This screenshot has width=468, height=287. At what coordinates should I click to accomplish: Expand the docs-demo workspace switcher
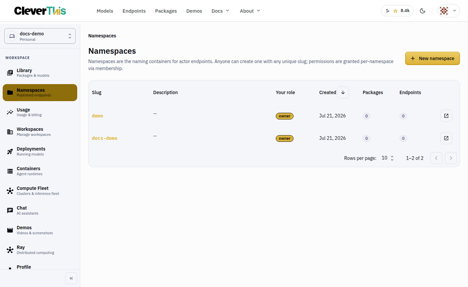(x=40, y=36)
